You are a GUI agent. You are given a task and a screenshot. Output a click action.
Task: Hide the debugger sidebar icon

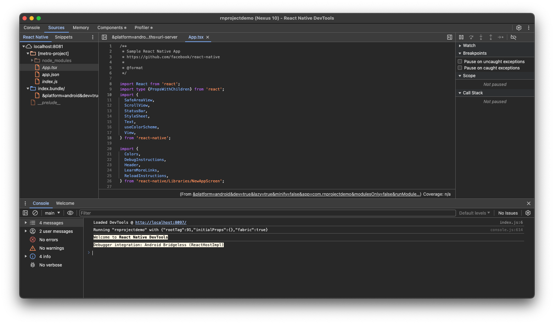[449, 37]
